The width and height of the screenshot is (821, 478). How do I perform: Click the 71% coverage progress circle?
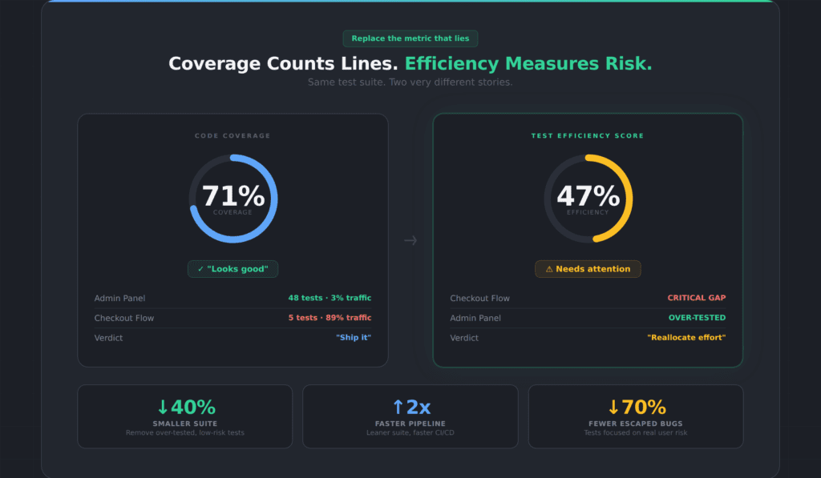(x=233, y=197)
